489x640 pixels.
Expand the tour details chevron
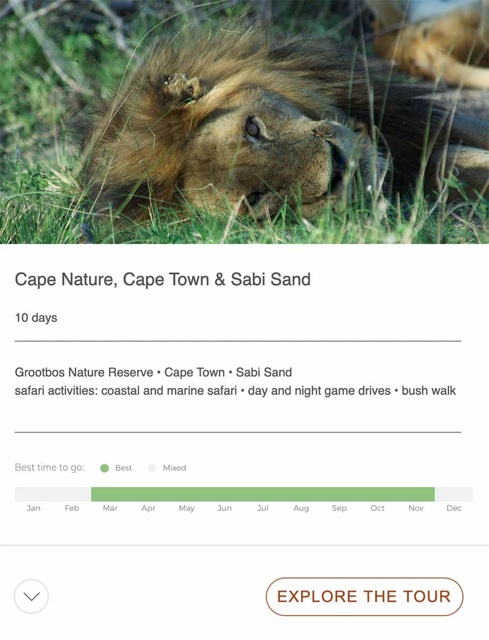pos(31,596)
